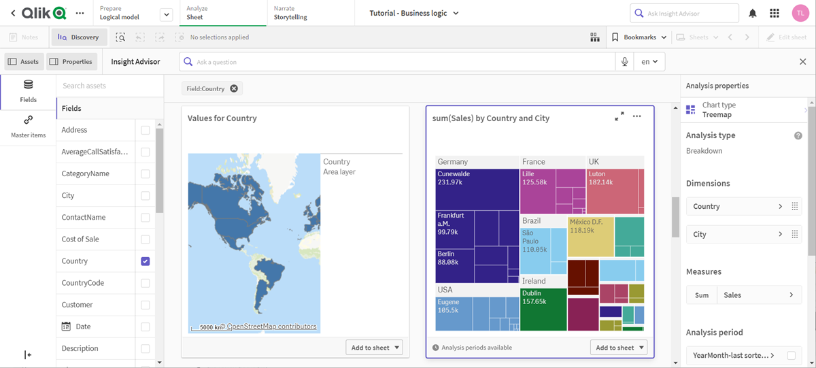Image resolution: width=816 pixels, height=368 pixels.
Task: Open Add to sheet for treemap chart
Action: (x=619, y=348)
